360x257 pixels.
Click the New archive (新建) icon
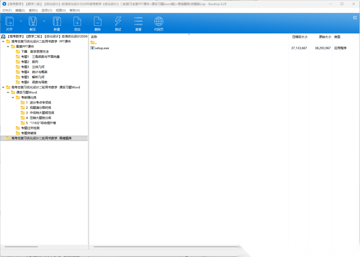57,22
